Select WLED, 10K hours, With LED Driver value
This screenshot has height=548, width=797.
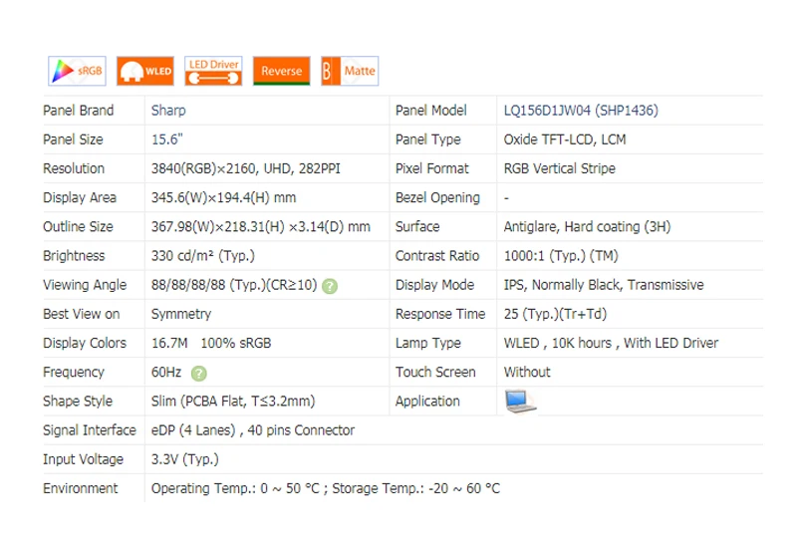611,343
